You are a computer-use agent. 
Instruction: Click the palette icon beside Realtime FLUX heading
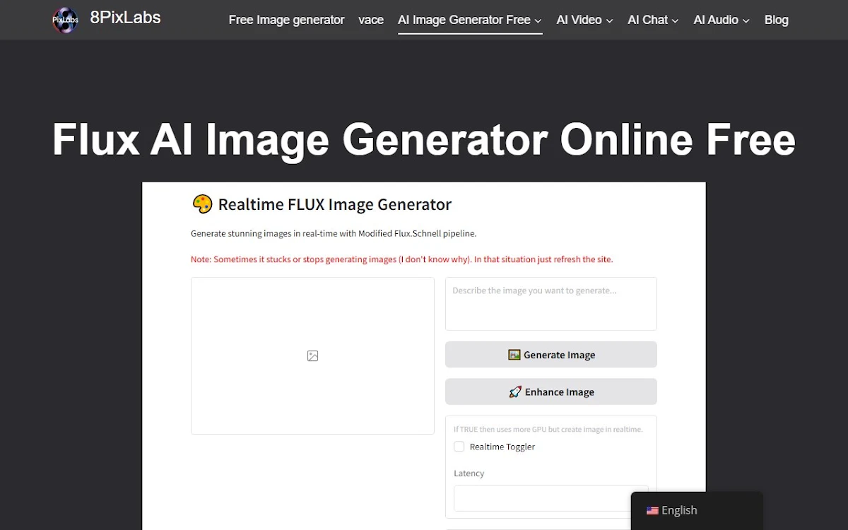click(202, 205)
